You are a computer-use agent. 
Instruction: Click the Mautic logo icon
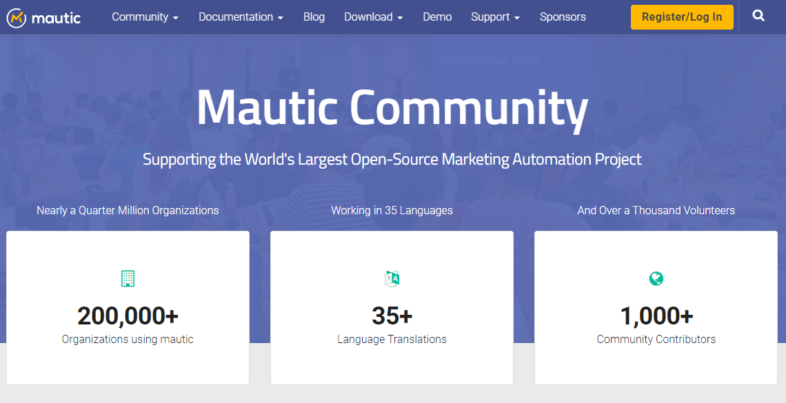[17, 18]
